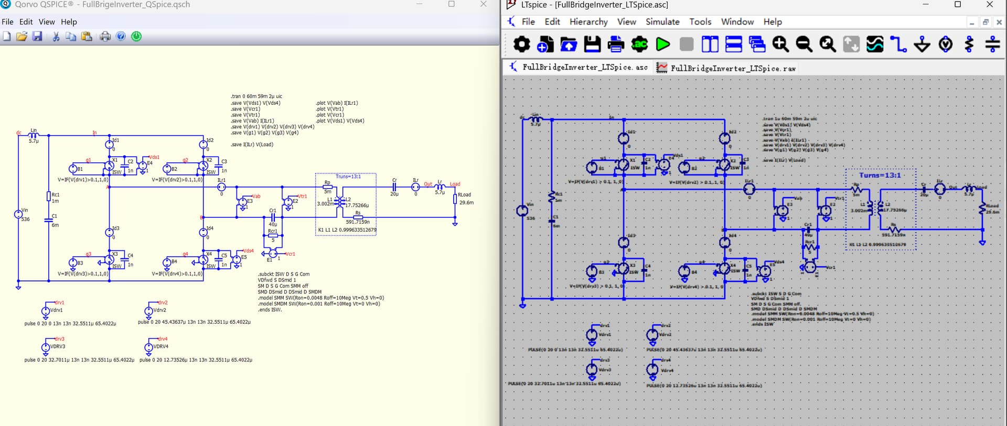Open the Hierarchy menu in LTspice
The height and width of the screenshot is (426, 1007).
[x=588, y=21]
